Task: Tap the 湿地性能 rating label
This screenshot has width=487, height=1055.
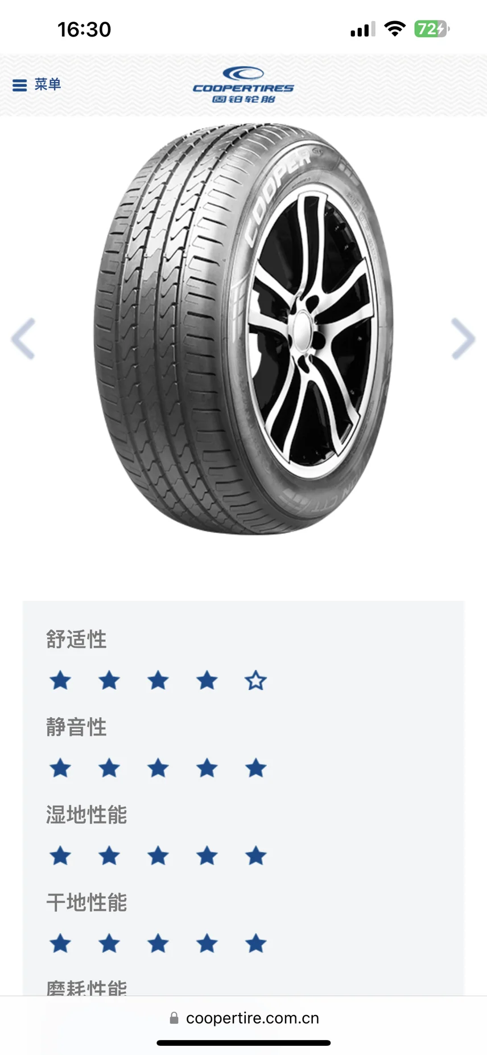Action: click(x=86, y=815)
